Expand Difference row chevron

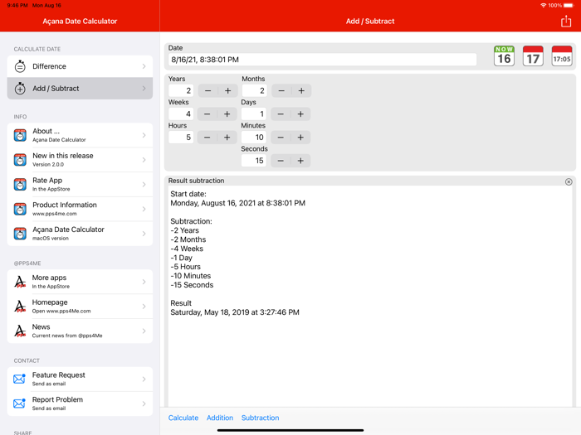point(144,66)
